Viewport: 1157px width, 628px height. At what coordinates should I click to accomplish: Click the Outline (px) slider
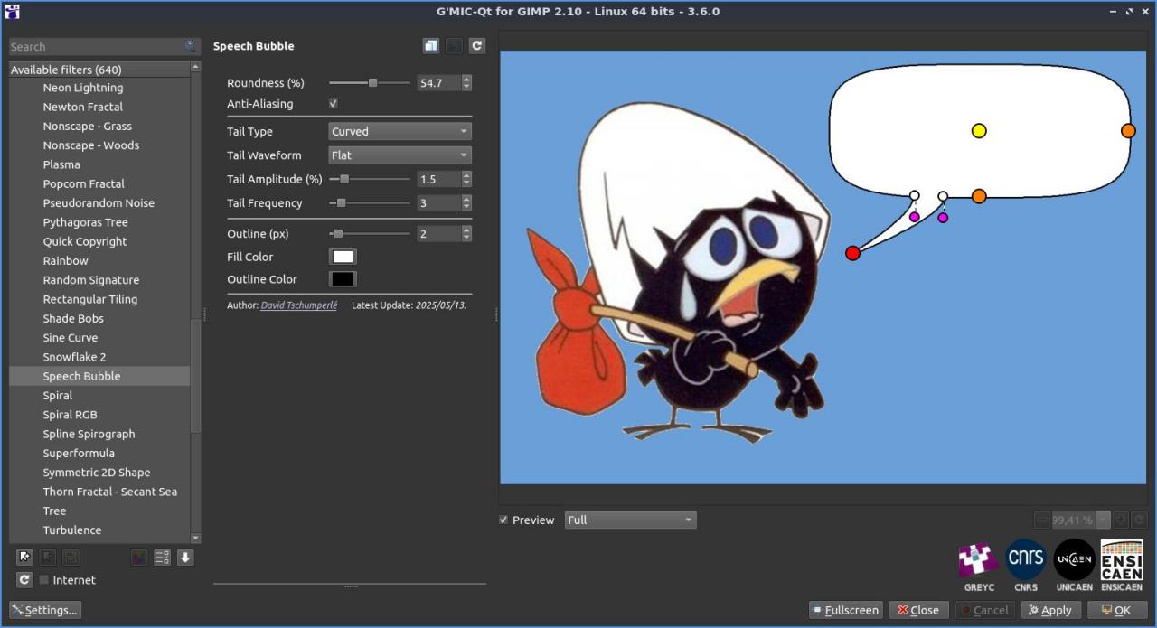coord(370,234)
